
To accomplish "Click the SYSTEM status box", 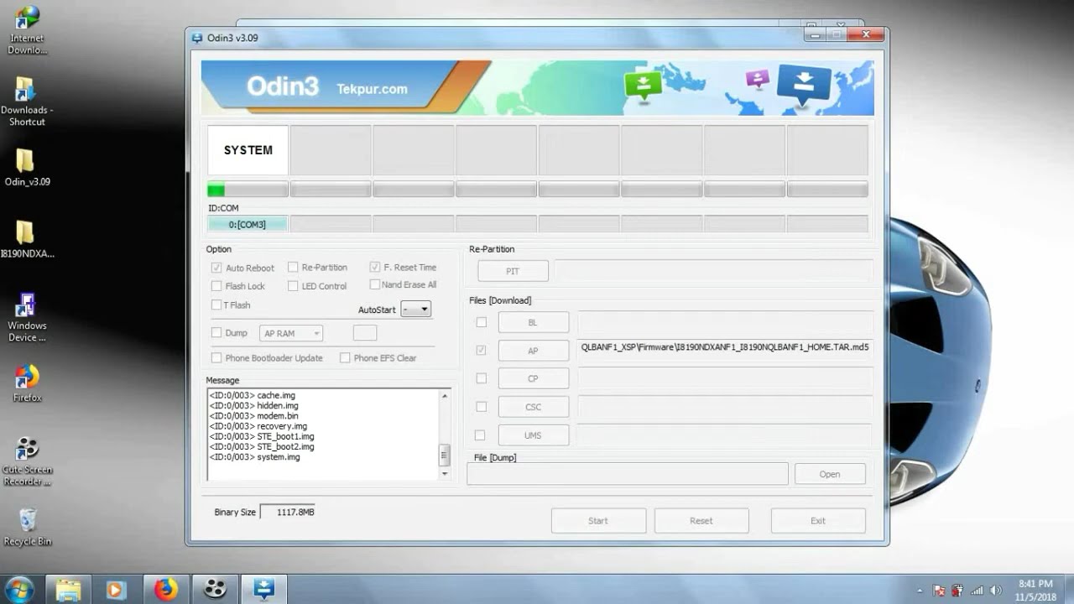I will pyautogui.click(x=248, y=150).
